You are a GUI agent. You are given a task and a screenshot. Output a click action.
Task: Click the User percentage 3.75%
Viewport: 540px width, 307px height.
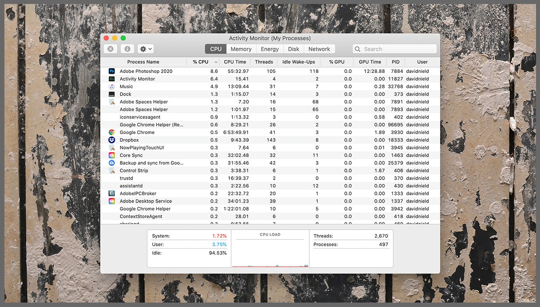pyautogui.click(x=219, y=245)
